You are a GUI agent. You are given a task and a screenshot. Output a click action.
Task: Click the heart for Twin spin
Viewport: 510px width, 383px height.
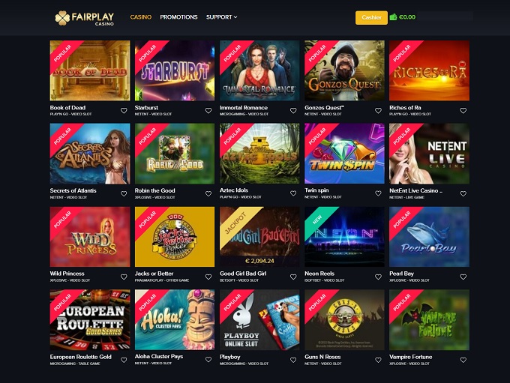(x=378, y=193)
